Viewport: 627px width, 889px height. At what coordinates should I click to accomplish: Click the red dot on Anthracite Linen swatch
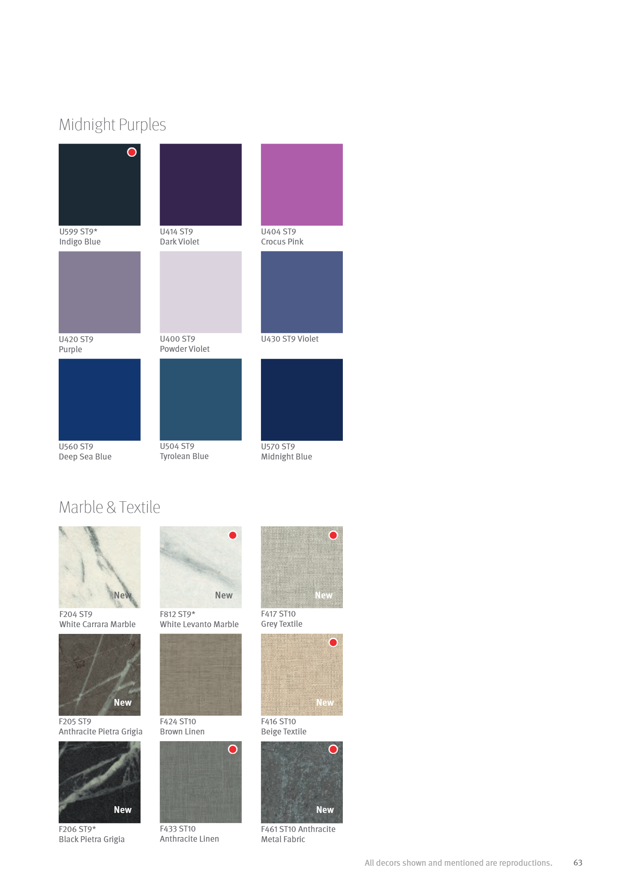click(x=233, y=749)
